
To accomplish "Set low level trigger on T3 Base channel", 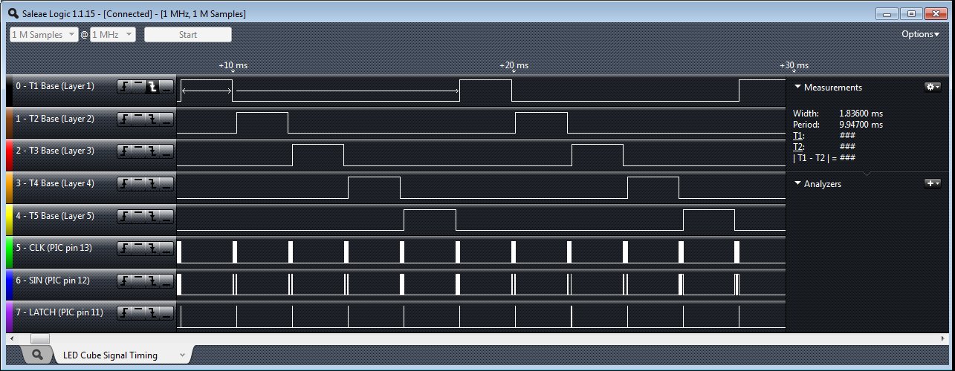I will click(x=166, y=151).
